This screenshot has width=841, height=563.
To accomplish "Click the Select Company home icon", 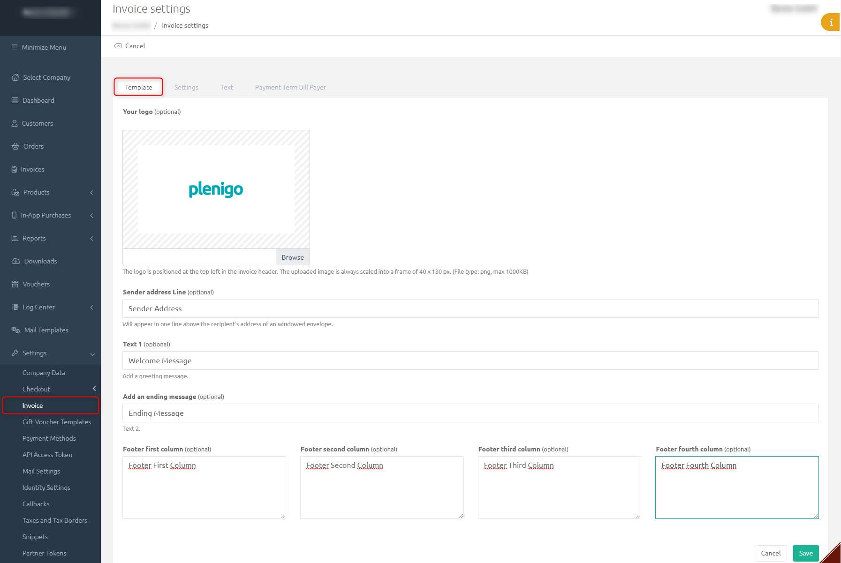I will [15, 77].
